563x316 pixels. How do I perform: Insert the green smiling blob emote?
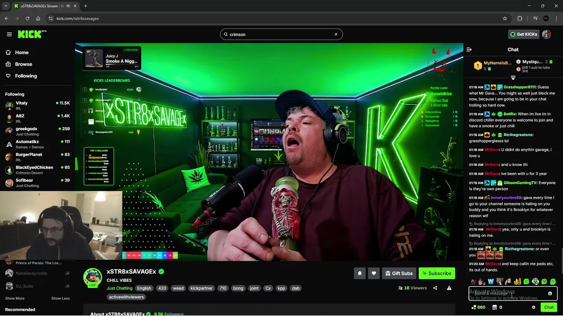tap(526, 282)
